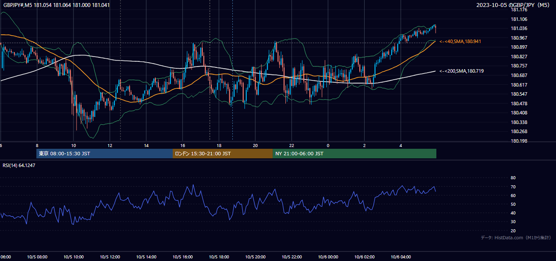The width and height of the screenshot is (556, 261).
Task: Click price axis value 181.036
Action: 519,28
